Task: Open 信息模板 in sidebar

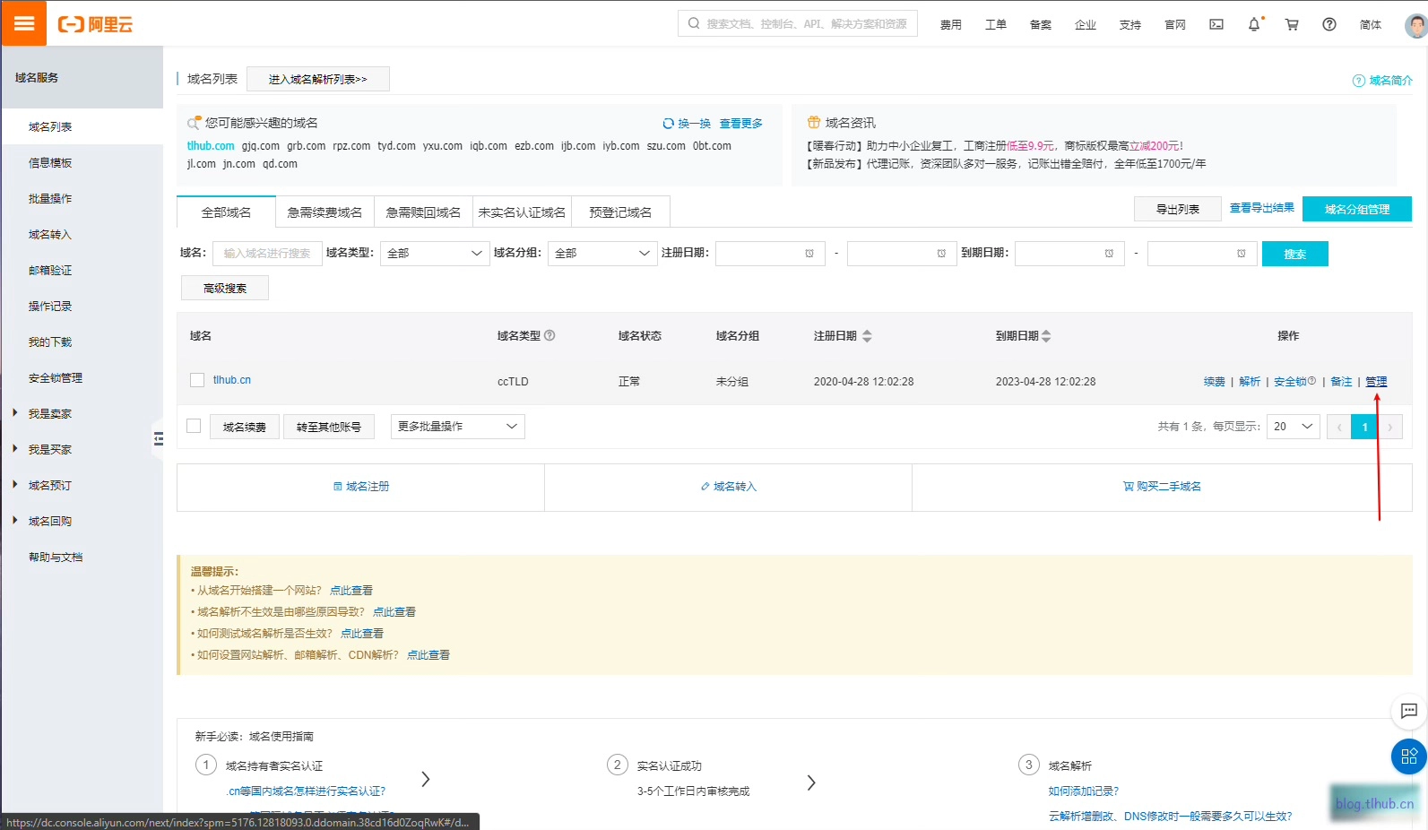Action: coord(50,162)
